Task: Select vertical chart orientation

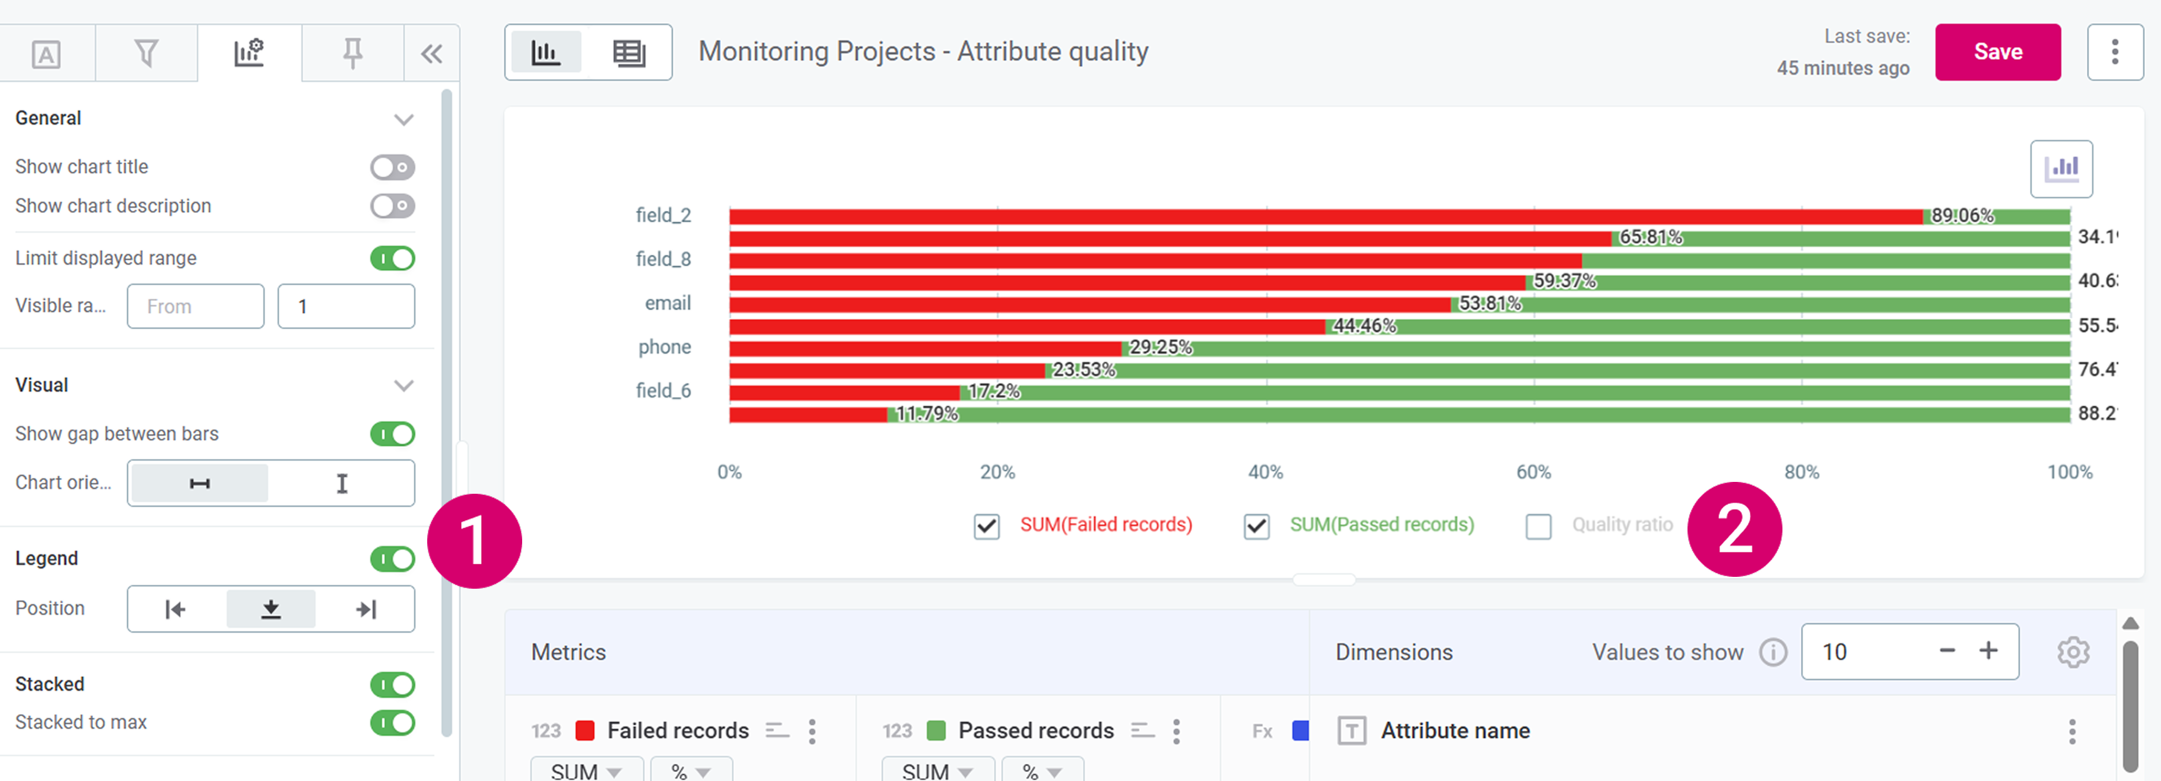Action: pos(341,483)
